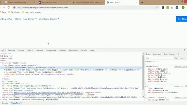
Task: Click the Buy Now button
Action: click(181, 19)
